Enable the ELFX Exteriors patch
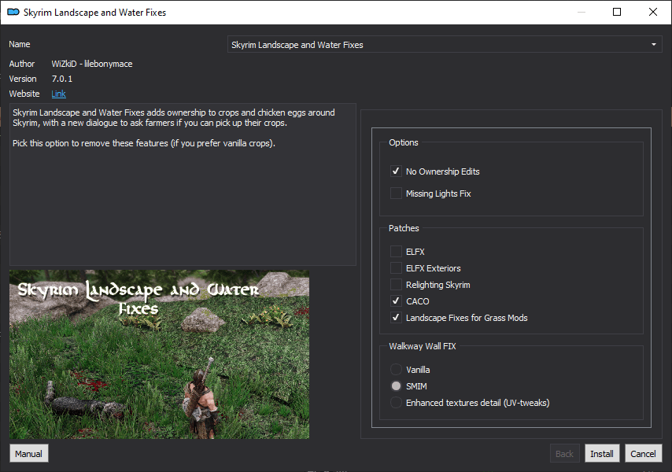This screenshot has height=472, width=672. [x=396, y=268]
